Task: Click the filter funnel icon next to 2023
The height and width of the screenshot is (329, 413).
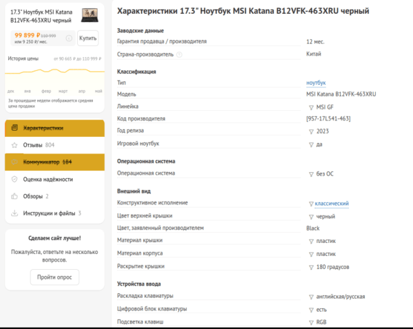Action: pyautogui.click(x=311, y=131)
